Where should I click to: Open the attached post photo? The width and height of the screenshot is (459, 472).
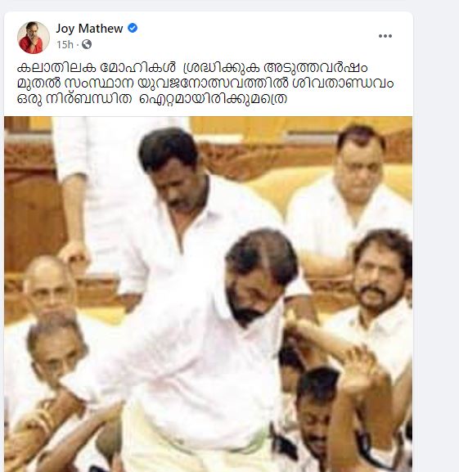tap(209, 294)
